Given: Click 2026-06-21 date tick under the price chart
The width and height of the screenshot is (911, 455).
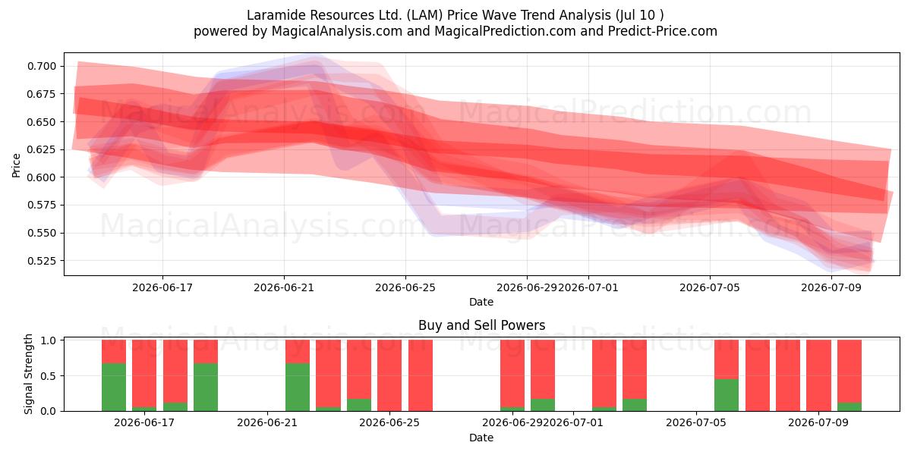Looking at the screenshot, I should [x=284, y=287].
